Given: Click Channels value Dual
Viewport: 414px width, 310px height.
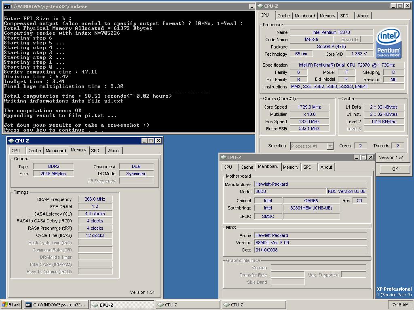Looking at the screenshot, I should click(x=136, y=166).
